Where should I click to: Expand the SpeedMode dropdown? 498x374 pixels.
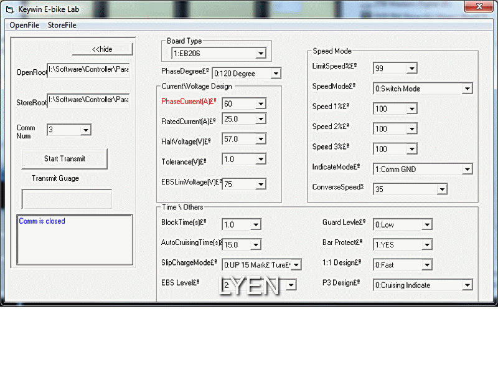click(x=467, y=89)
